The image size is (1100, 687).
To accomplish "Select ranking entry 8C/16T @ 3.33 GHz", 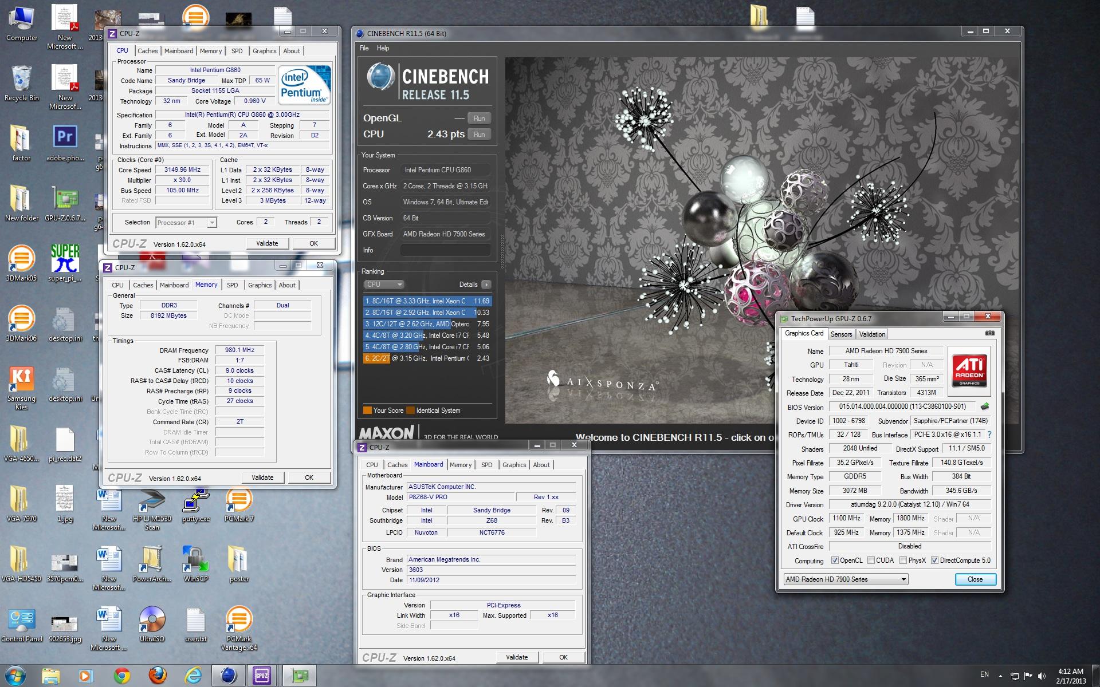I will click(x=427, y=301).
